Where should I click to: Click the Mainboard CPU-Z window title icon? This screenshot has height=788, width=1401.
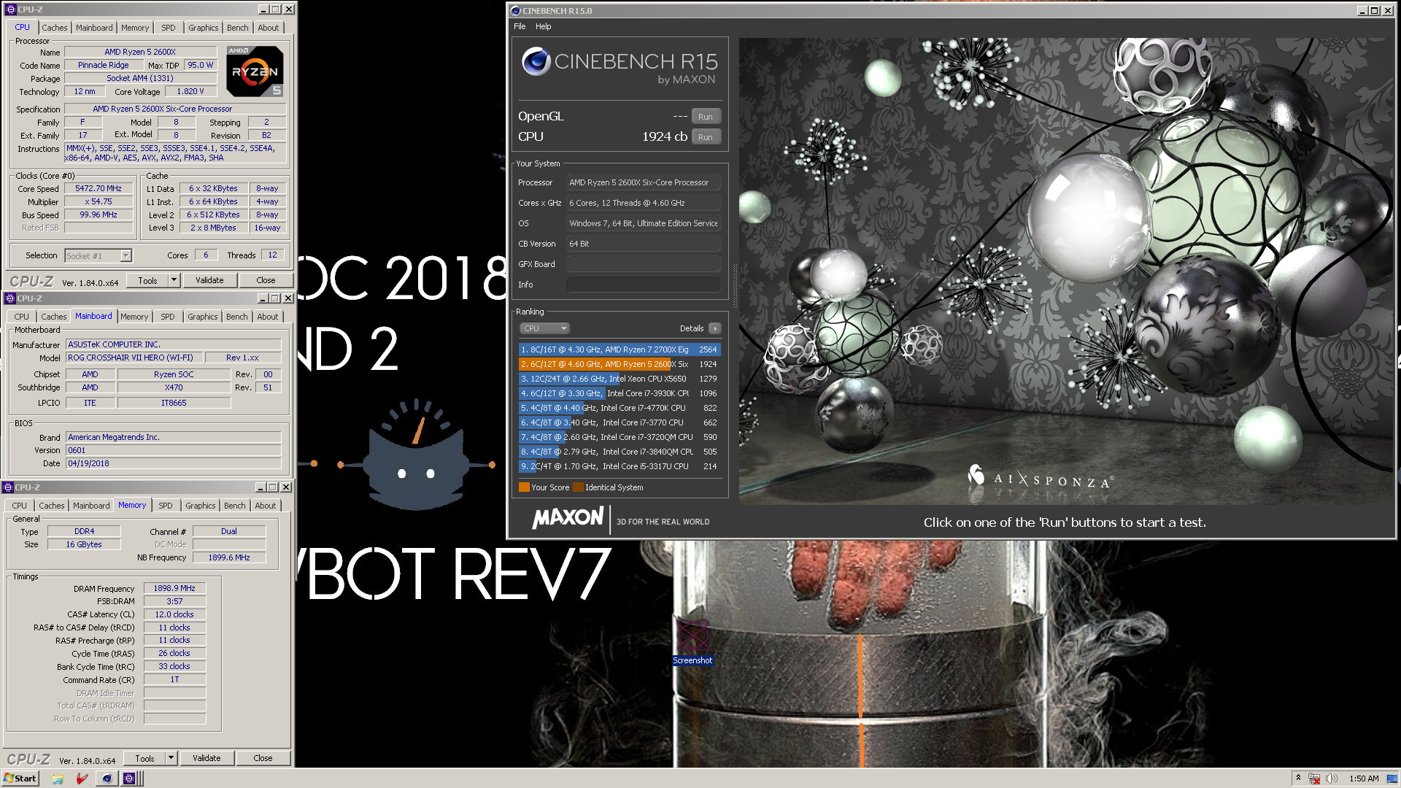[x=9, y=298]
